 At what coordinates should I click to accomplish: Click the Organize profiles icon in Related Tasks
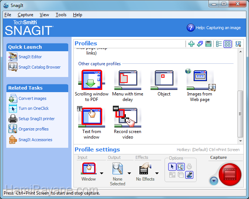[x=13, y=129]
